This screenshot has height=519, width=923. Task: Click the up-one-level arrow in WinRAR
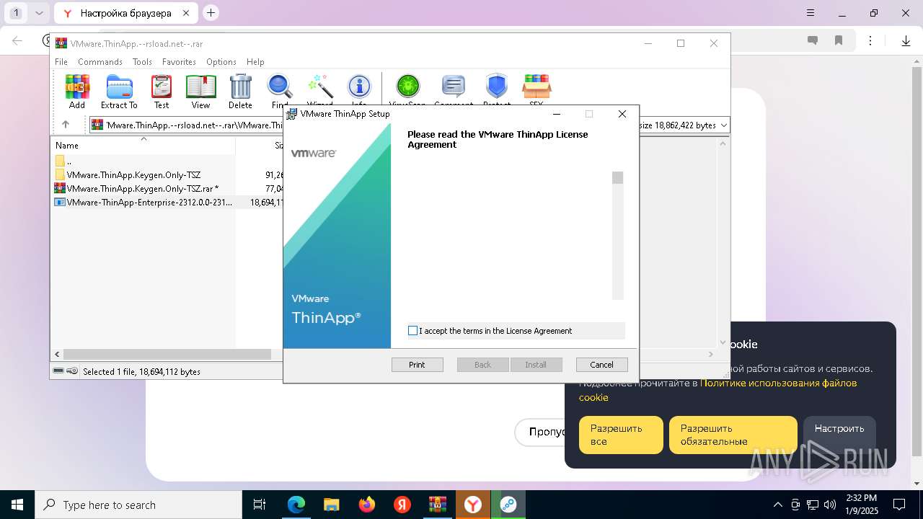point(66,125)
